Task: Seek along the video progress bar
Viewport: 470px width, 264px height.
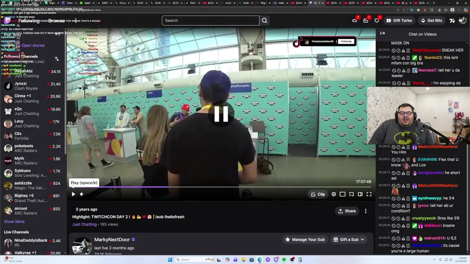Action: point(221,187)
